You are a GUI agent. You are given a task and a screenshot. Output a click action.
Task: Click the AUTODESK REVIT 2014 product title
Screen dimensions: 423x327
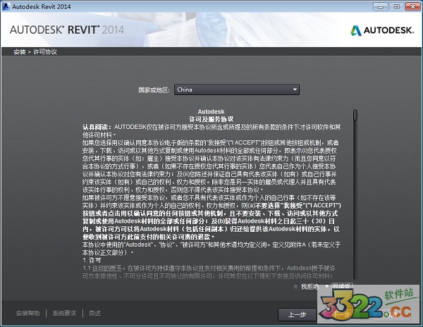tap(67, 30)
